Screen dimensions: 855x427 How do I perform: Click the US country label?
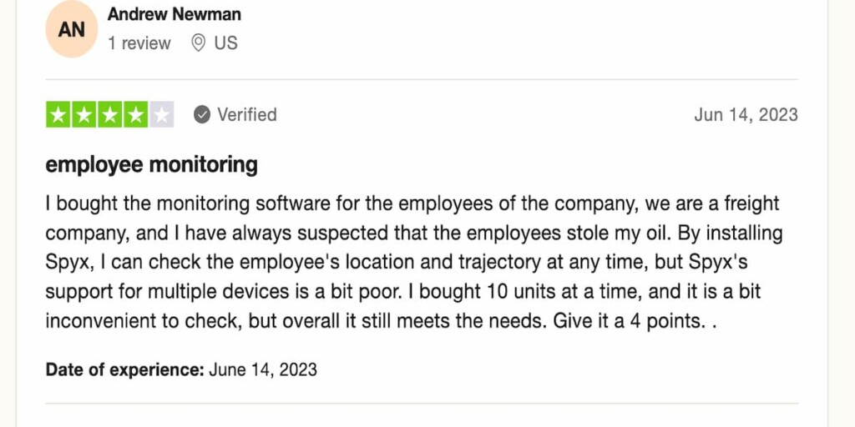pos(225,43)
